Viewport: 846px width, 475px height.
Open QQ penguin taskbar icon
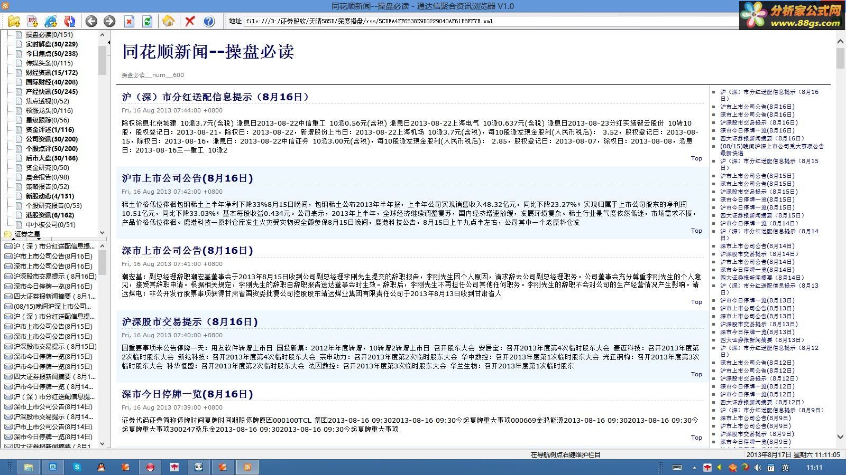coord(102,467)
